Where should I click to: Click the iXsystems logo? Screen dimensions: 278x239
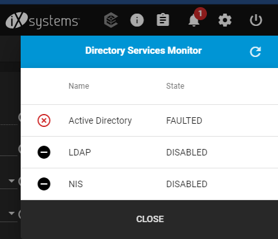click(x=43, y=20)
